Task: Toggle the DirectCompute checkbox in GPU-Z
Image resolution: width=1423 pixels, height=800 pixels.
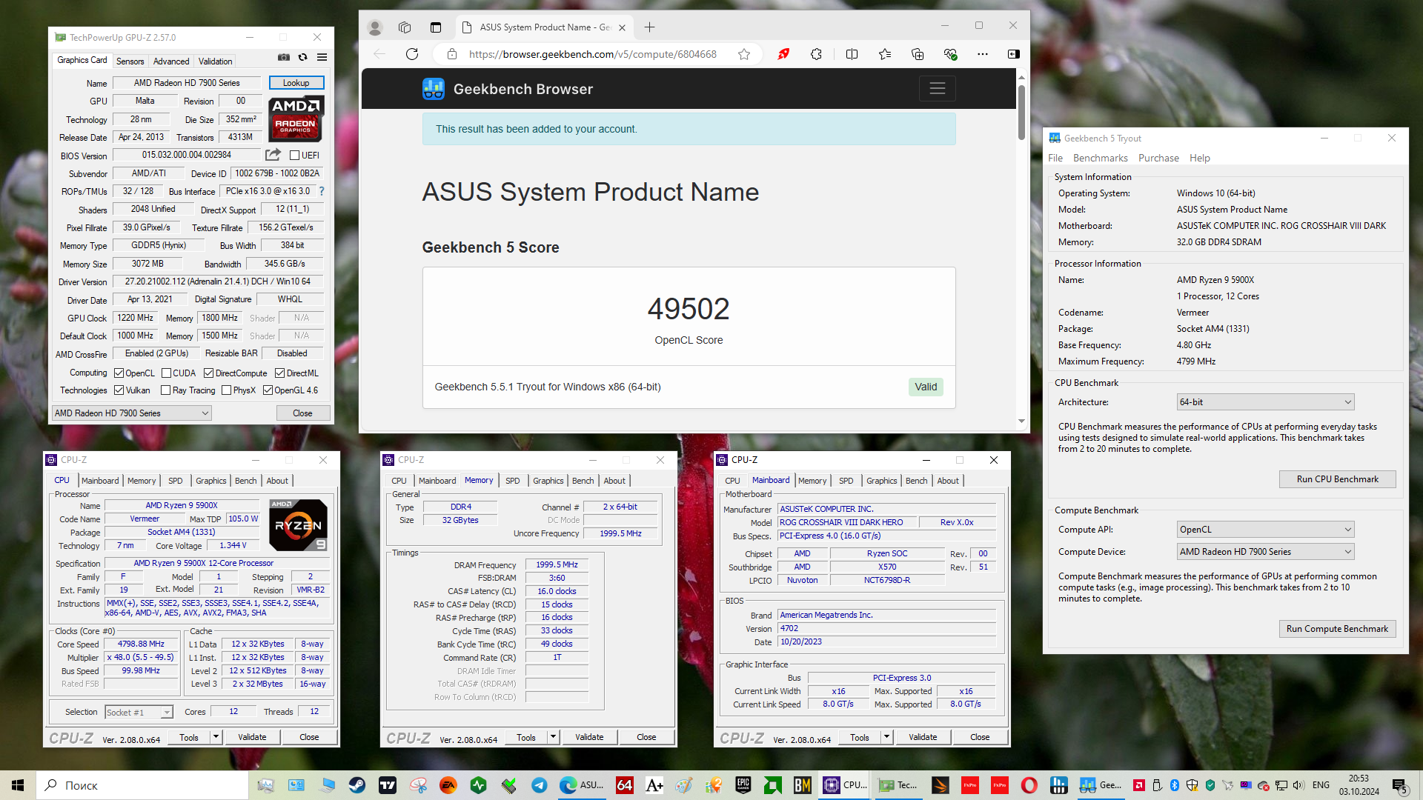Action: pos(208,373)
